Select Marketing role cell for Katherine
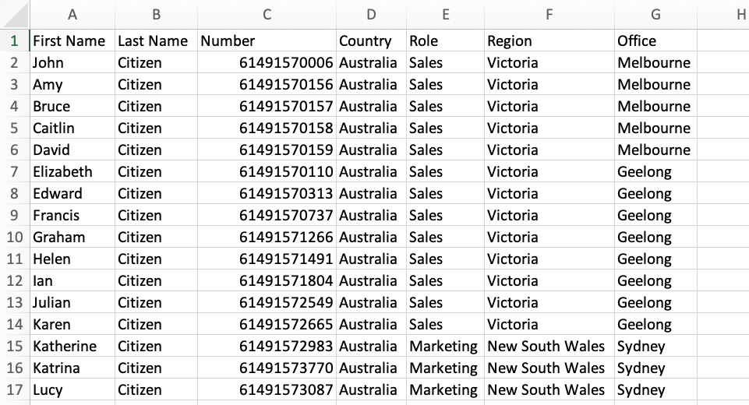The image size is (749, 405). (445, 346)
